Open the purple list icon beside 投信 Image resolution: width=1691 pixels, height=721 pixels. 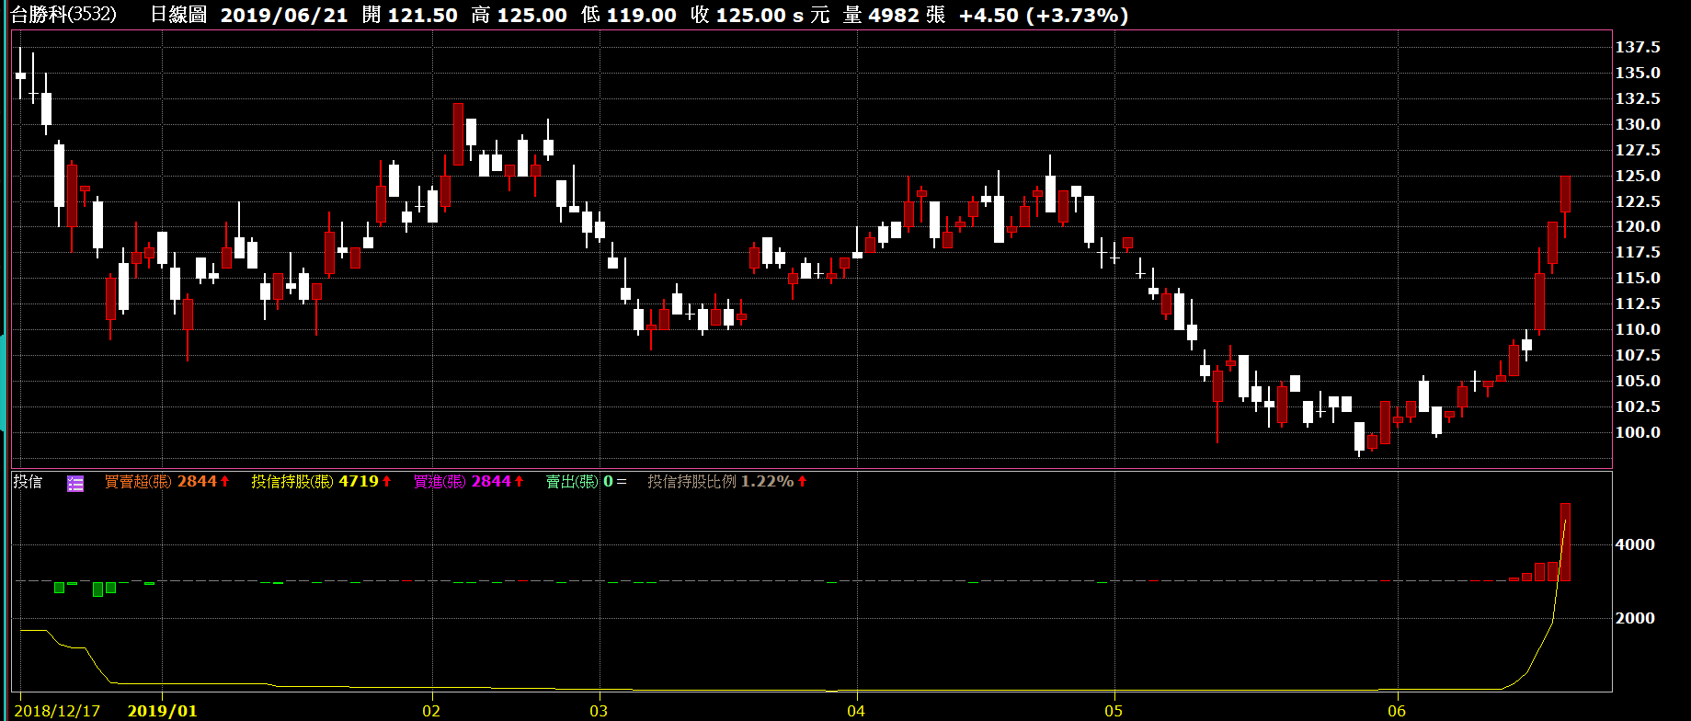(x=75, y=483)
